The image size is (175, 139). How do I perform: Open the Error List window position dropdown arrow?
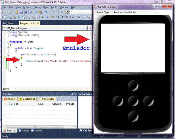tap(69, 94)
